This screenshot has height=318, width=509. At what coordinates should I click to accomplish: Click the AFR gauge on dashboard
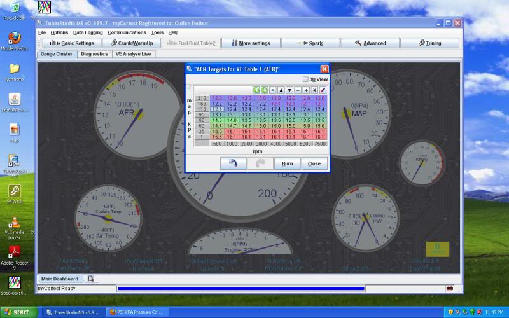137,115
